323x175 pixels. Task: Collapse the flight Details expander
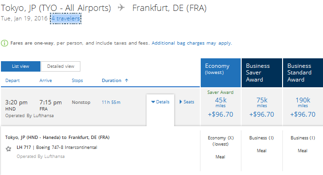(x=160, y=102)
